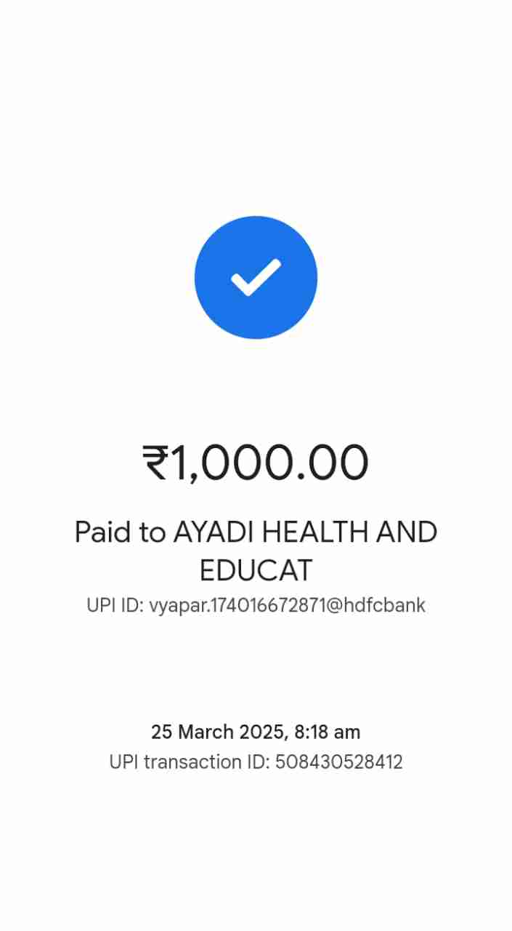Click the transaction number 508430528412

click(x=339, y=762)
